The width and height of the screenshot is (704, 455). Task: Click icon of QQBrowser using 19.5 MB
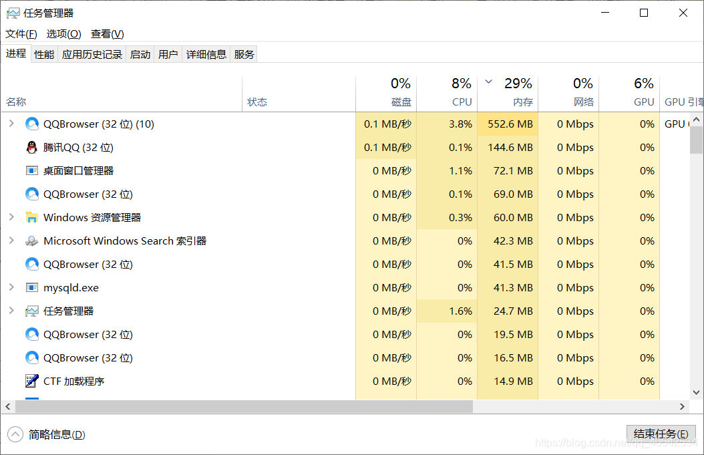point(32,334)
